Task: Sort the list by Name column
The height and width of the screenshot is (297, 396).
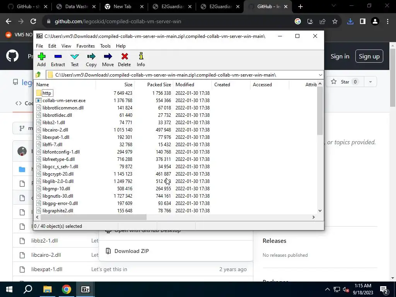Action: tap(65, 85)
